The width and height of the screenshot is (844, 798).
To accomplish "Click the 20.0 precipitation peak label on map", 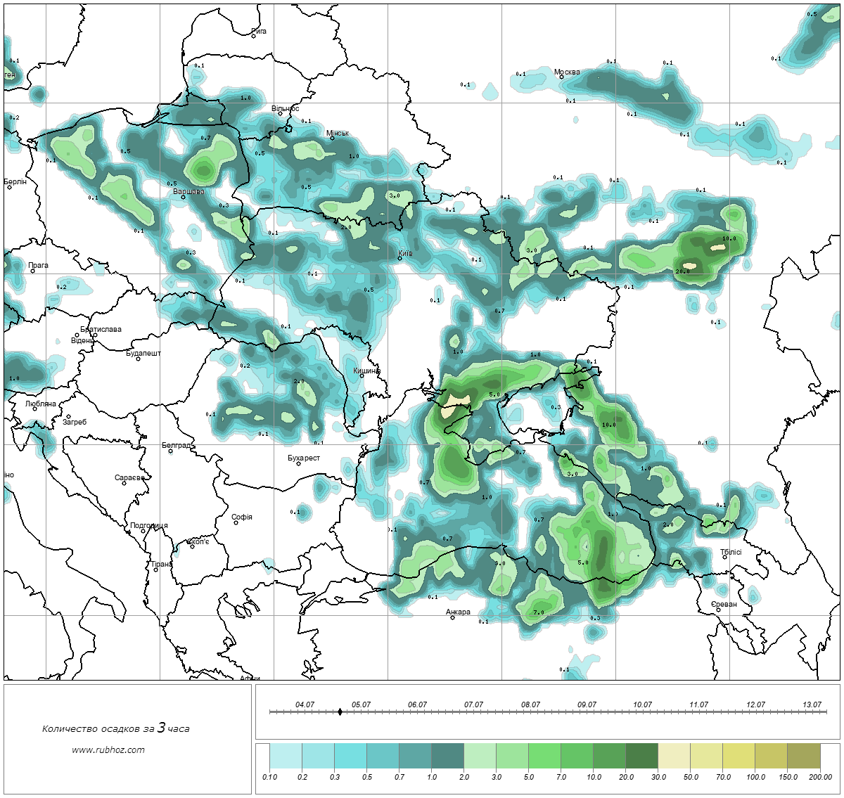I will pos(682,271).
